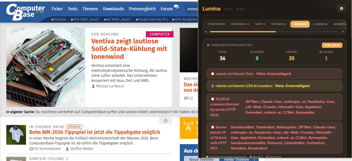Click the Total count of 36

222,58
